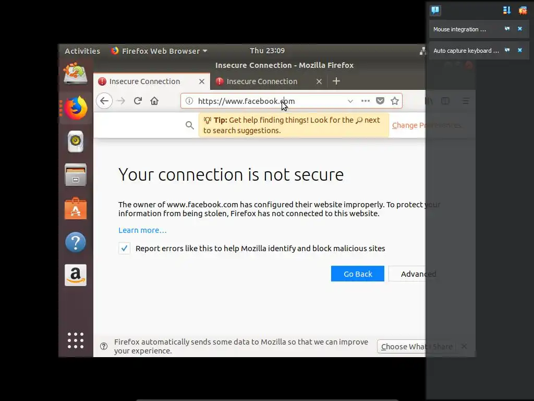
Task: Close the second Insecure Connection tab
Action: (319, 81)
